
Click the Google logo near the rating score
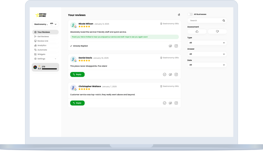[x=36, y=67]
